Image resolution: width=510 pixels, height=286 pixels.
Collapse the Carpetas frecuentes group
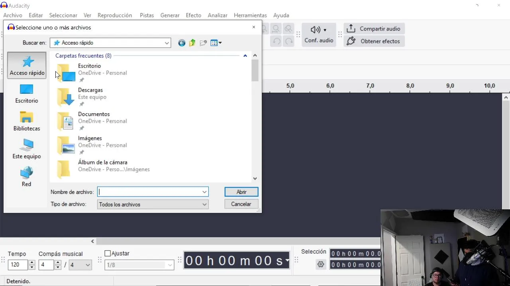pos(245,56)
